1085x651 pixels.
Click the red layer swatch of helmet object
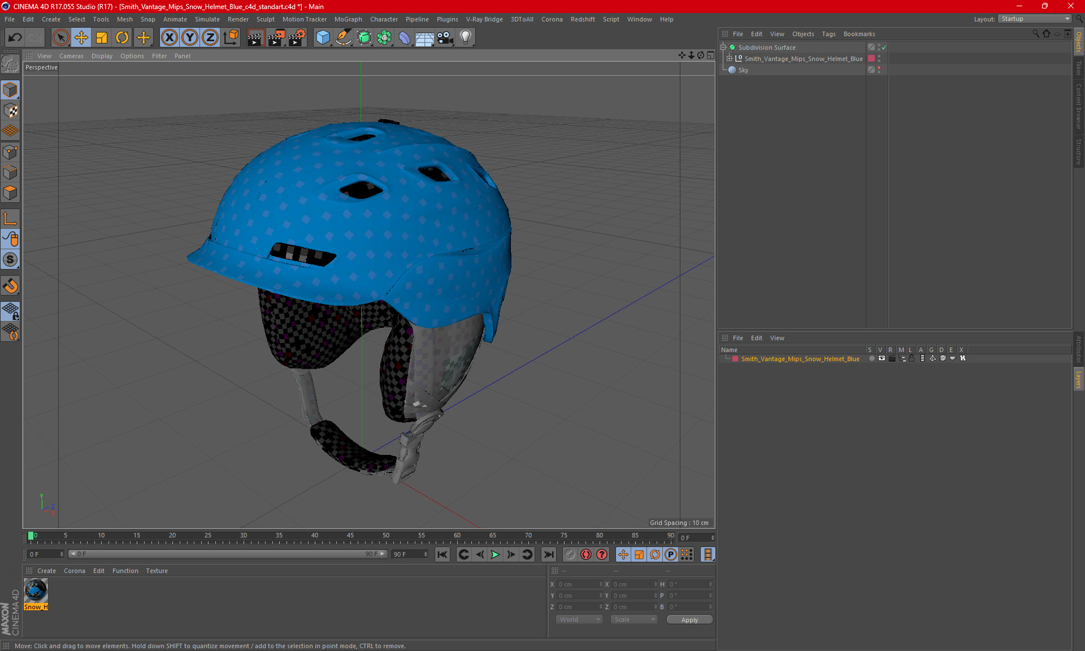[x=871, y=59]
